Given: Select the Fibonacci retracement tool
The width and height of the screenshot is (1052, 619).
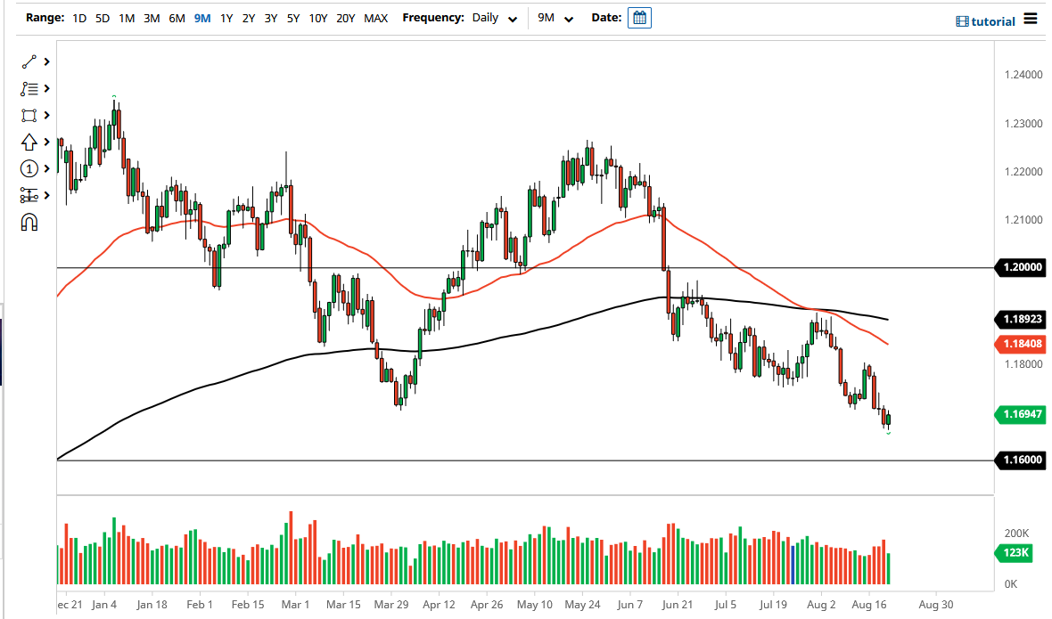Looking at the screenshot, I should click(29, 89).
